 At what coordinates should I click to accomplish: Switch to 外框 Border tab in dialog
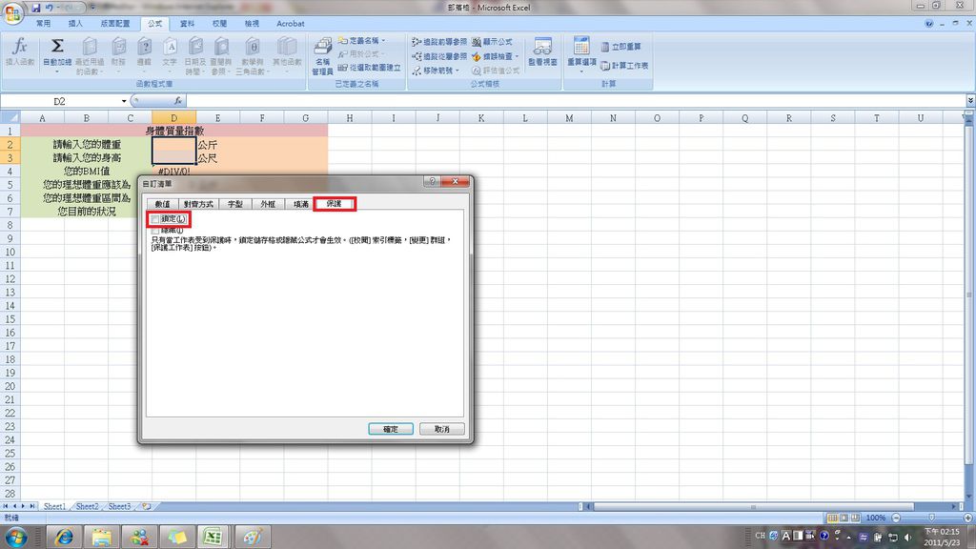tap(268, 204)
